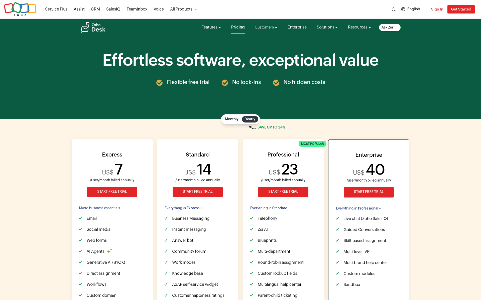Start free trial for Professional plan
Viewport: 481px width, 300px height.
[x=283, y=192]
